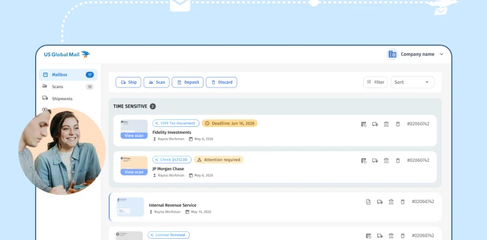This screenshot has height=240, width=487.
Task: Click the bank deposit icon for Internal Revenue Service
Action: click(391, 202)
